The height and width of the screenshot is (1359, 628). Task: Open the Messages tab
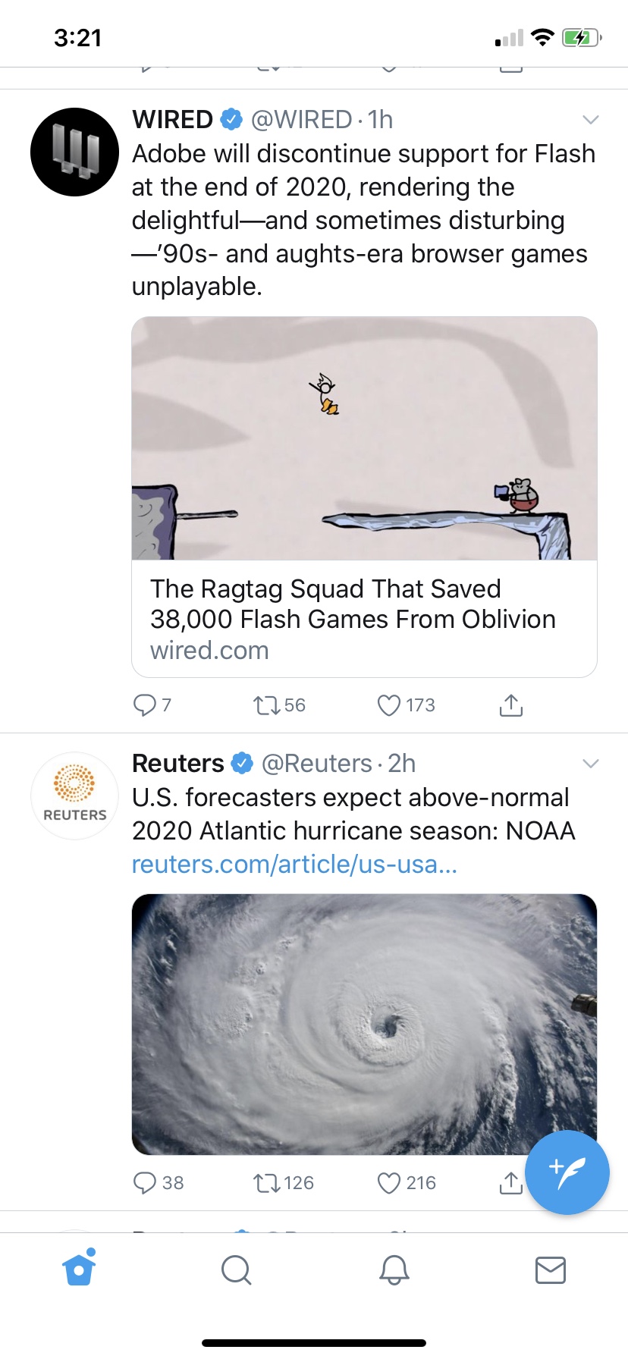click(x=551, y=1270)
